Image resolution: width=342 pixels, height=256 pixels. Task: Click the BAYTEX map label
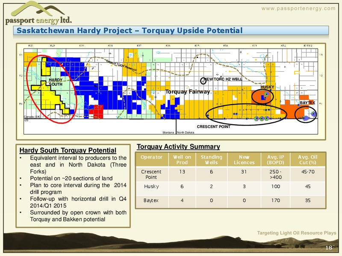[x=307, y=103]
